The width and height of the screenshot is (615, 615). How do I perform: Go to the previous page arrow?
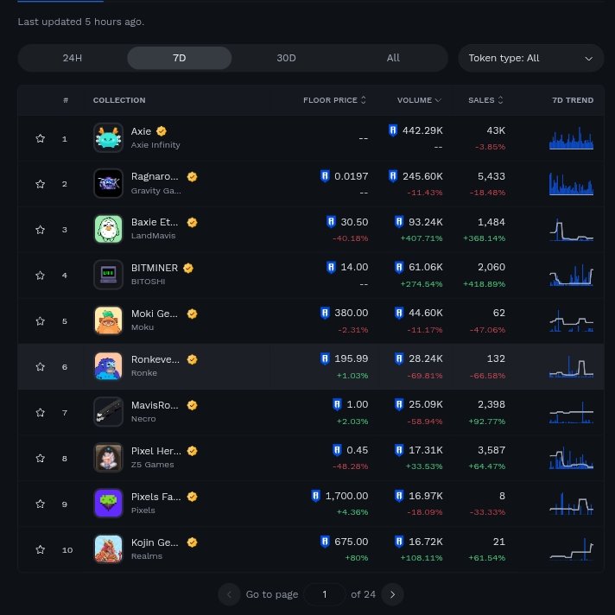[x=229, y=594]
